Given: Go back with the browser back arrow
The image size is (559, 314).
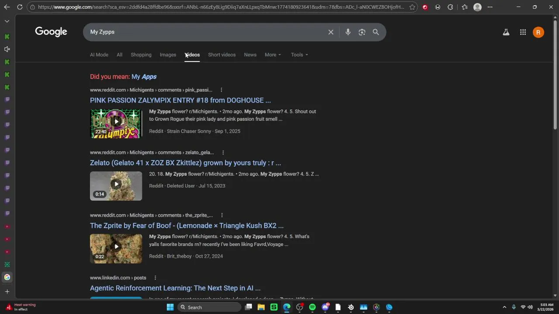Looking at the screenshot, I should 7,7.
